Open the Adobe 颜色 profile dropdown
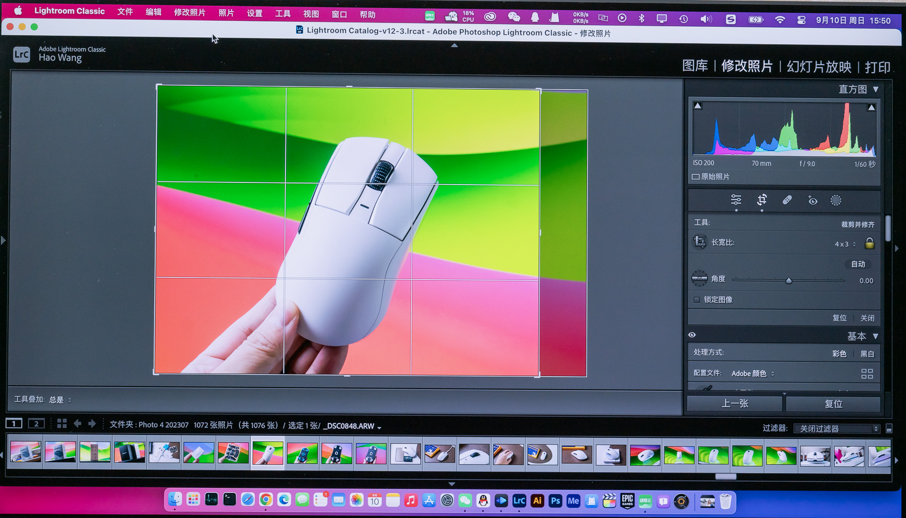The width and height of the screenshot is (906, 518). [752, 373]
